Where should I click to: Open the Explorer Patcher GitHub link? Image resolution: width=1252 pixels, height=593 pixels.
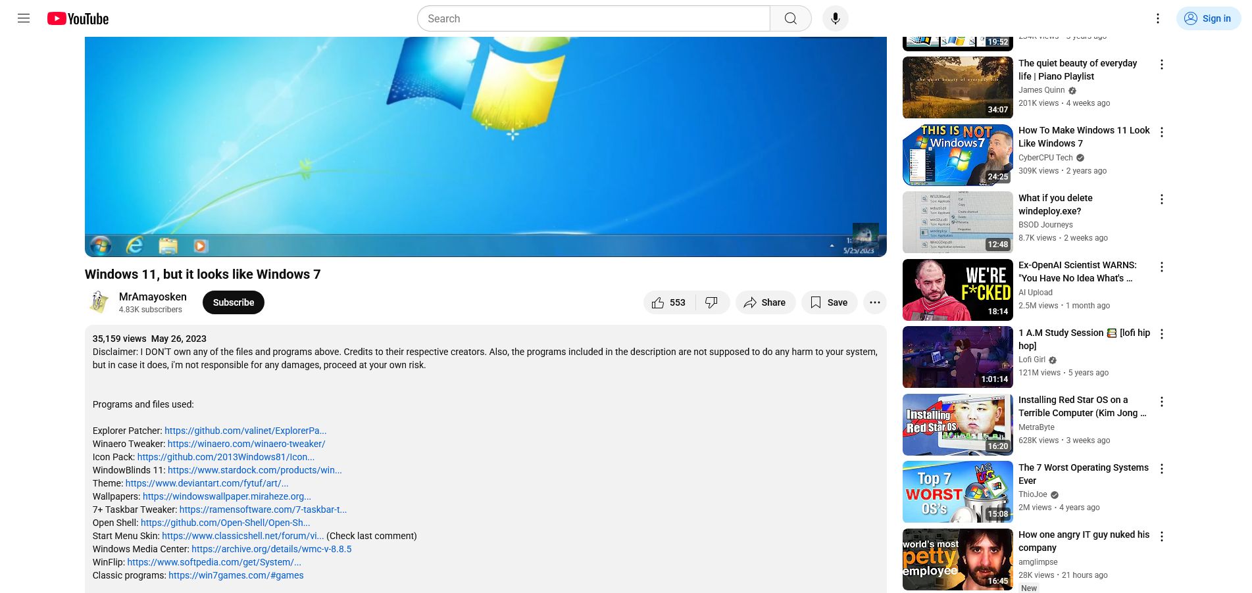coord(245,431)
